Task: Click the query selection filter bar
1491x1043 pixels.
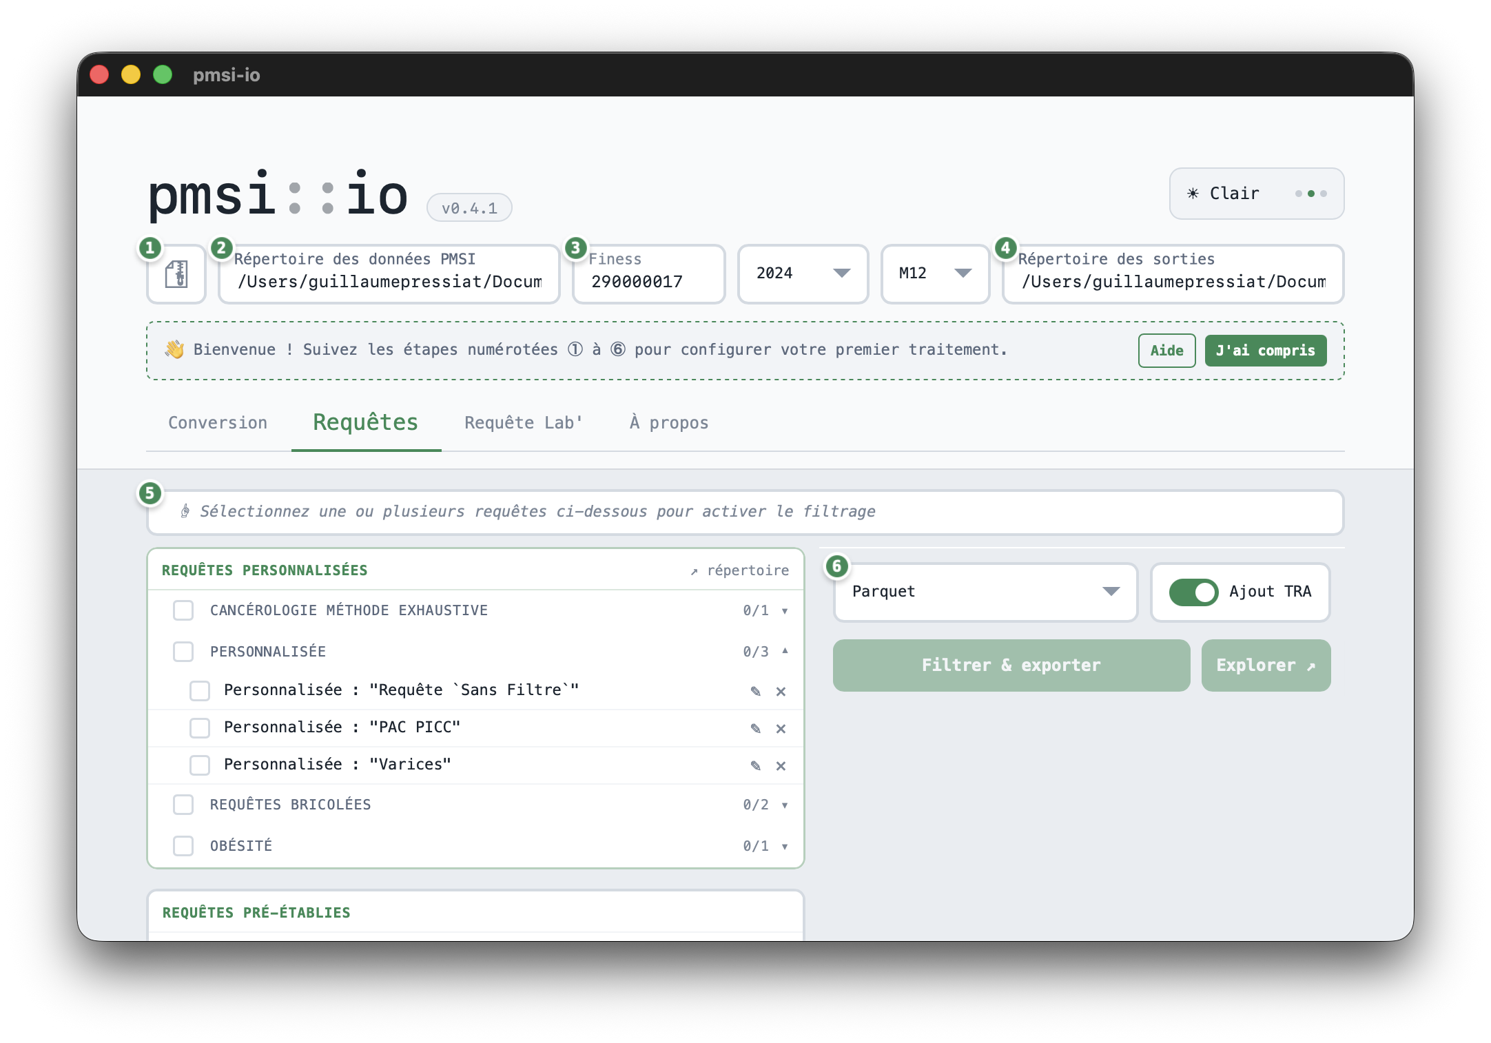Action: 745,512
